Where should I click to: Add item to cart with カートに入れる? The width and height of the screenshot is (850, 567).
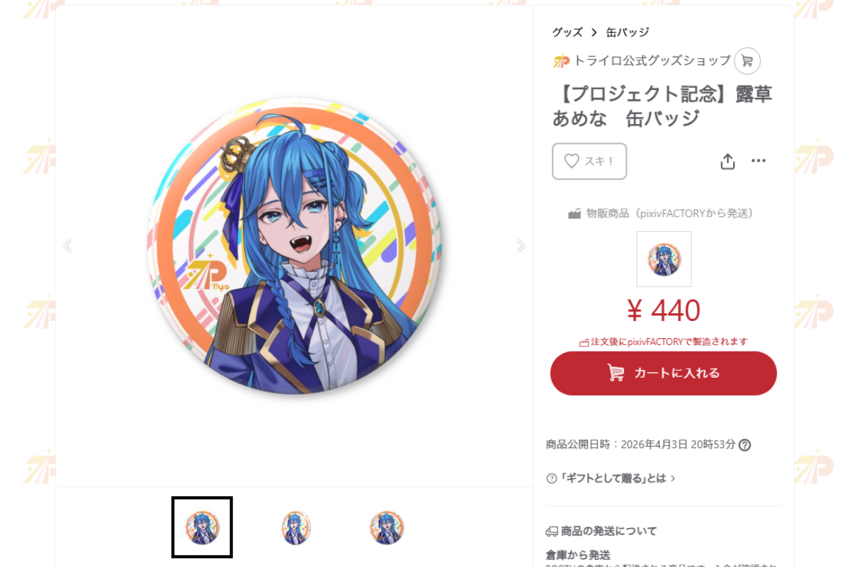[x=664, y=374]
